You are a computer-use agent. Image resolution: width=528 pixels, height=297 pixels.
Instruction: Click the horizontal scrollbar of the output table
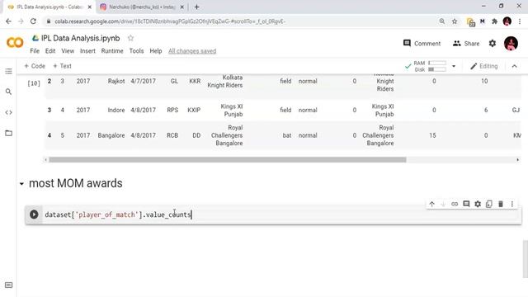(228, 159)
